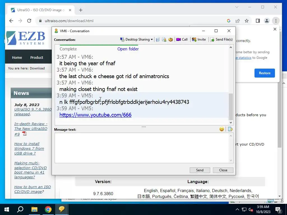This screenshot has width=287, height=215.
Task: Click the muted volume tray icon
Action: pos(251,209)
